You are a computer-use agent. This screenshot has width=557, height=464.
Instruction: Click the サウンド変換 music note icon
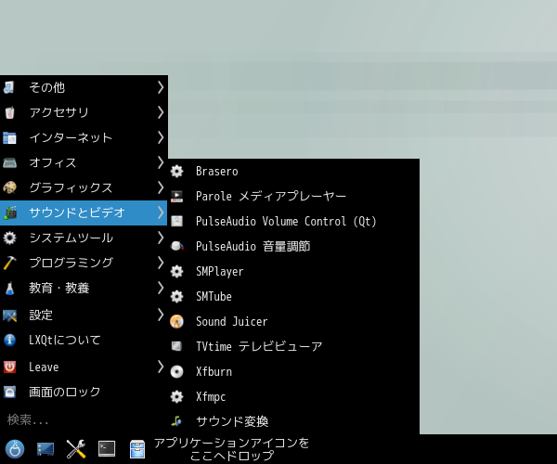(x=176, y=421)
